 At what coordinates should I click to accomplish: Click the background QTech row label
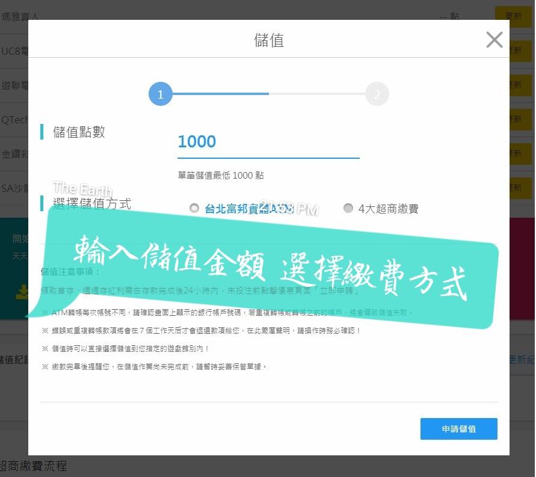point(14,120)
